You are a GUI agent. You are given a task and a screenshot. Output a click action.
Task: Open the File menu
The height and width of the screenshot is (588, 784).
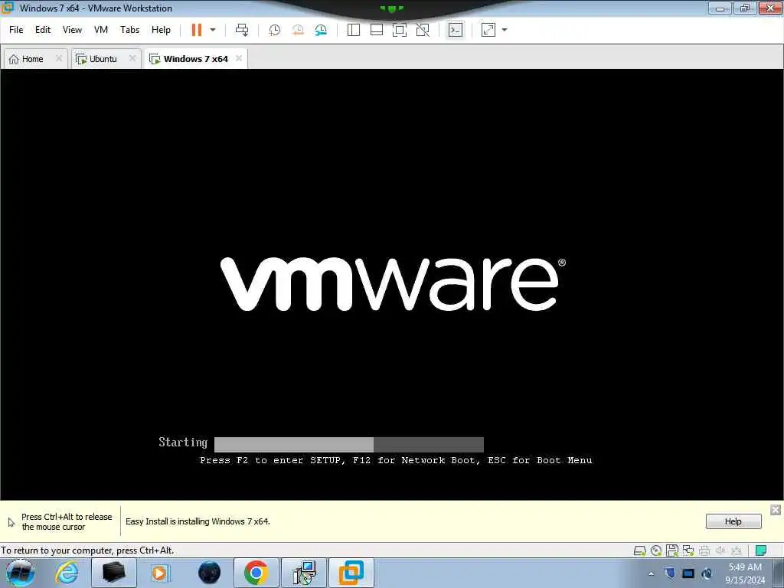(x=16, y=30)
